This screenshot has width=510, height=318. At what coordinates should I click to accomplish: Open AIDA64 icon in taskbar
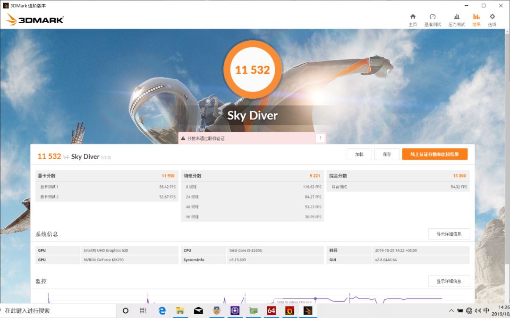(x=271, y=310)
